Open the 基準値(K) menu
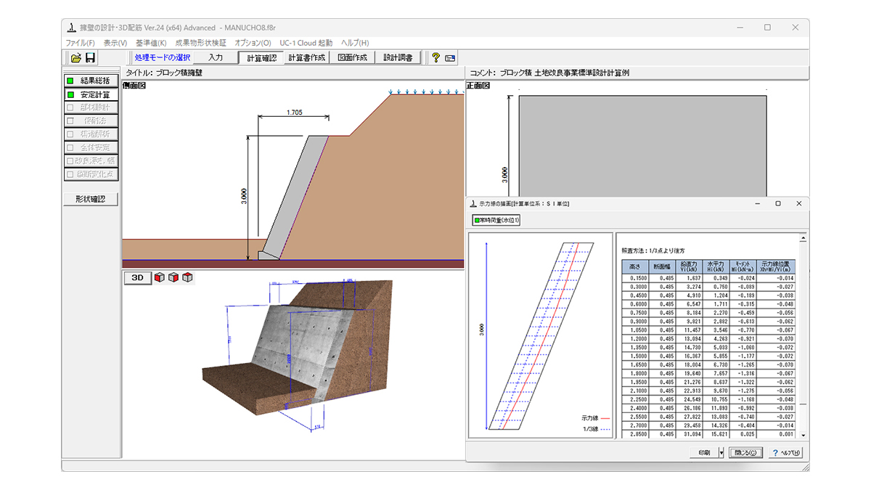 pyautogui.click(x=150, y=43)
